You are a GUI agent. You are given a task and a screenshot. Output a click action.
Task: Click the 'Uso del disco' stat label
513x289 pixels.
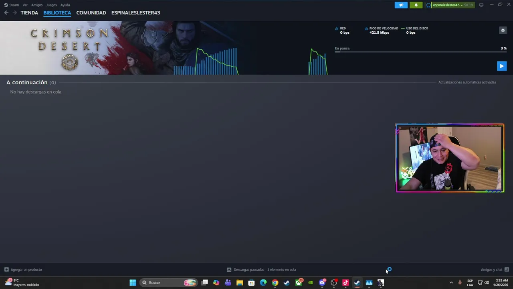coord(417,28)
